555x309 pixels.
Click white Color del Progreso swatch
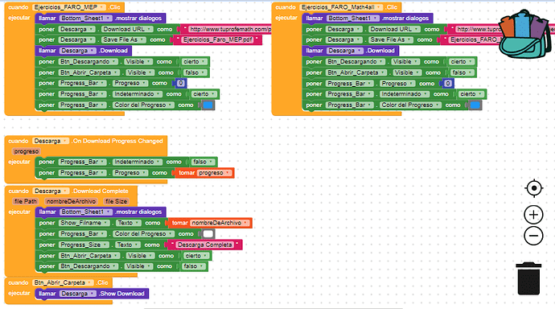208,234
